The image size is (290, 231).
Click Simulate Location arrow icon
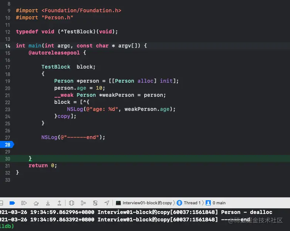click(107, 203)
